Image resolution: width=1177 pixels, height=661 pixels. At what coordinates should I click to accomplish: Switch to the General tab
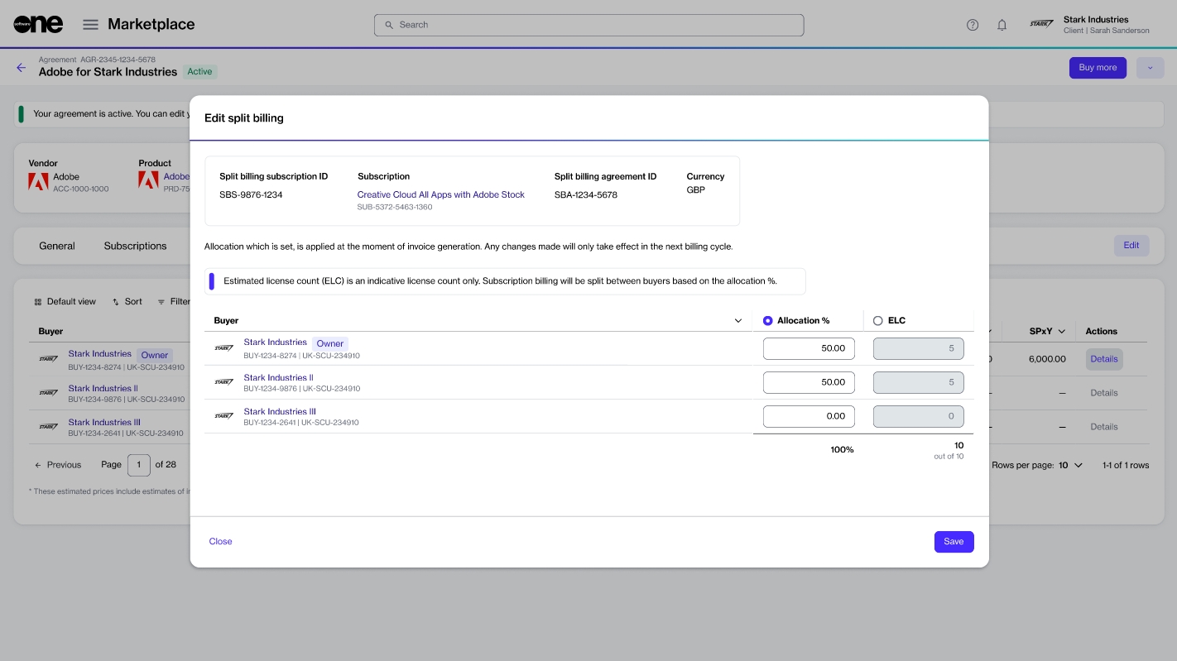click(x=57, y=246)
